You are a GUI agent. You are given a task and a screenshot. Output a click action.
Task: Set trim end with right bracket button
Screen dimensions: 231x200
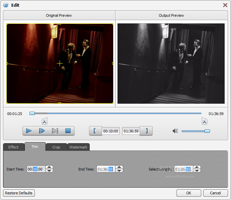(146, 131)
